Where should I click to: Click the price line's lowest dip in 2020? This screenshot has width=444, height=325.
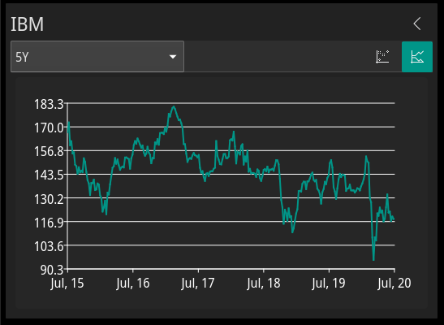tap(373, 259)
